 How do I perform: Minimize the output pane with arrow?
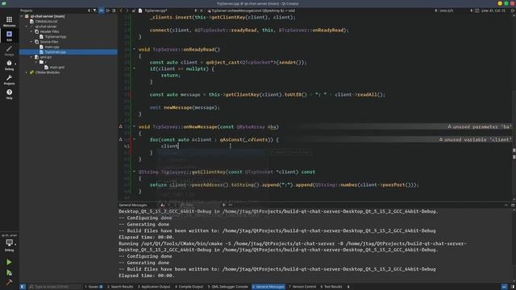(506, 205)
